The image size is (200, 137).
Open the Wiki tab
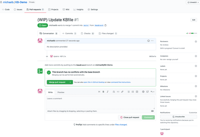(x=66, y=10)
